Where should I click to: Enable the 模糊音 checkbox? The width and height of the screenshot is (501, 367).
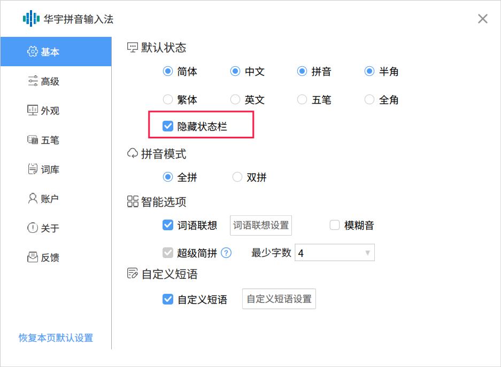click(x=335, y=225)
